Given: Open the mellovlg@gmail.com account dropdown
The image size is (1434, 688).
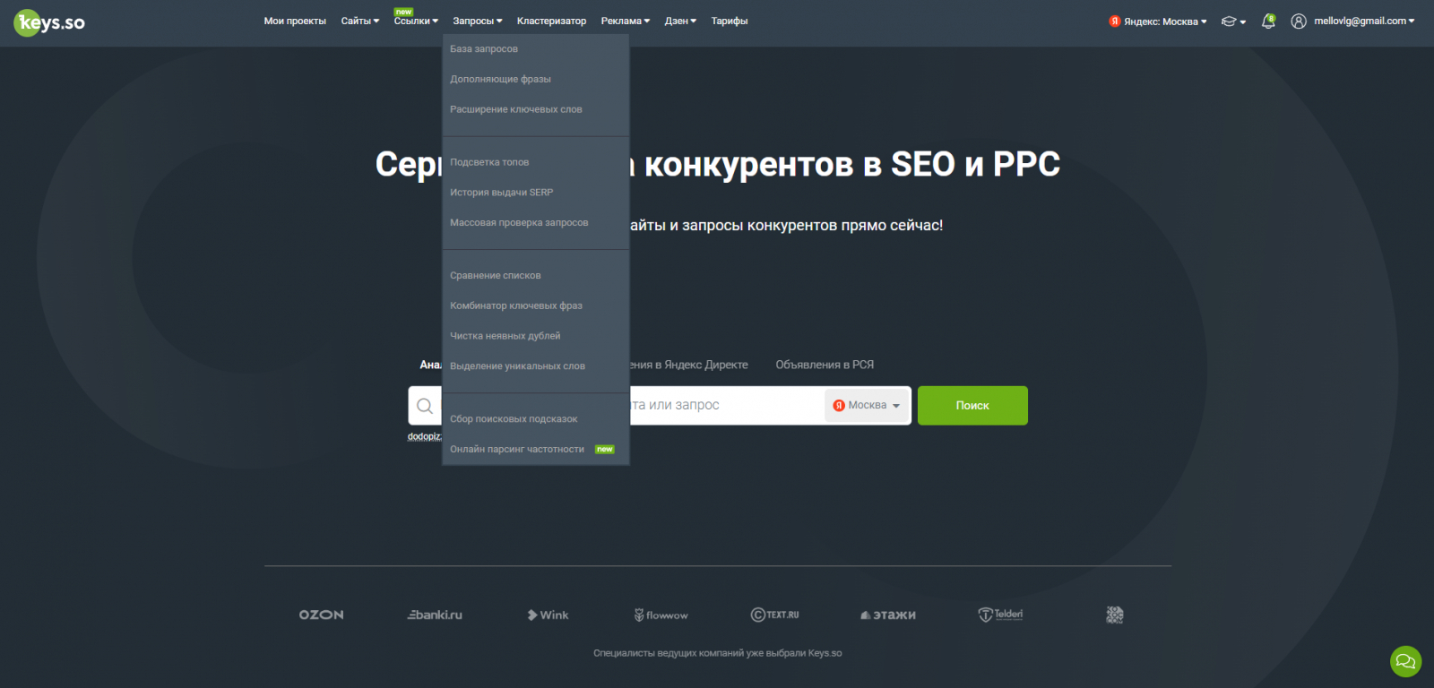Looking at the screenshot, I should (x=1364, y=21).
